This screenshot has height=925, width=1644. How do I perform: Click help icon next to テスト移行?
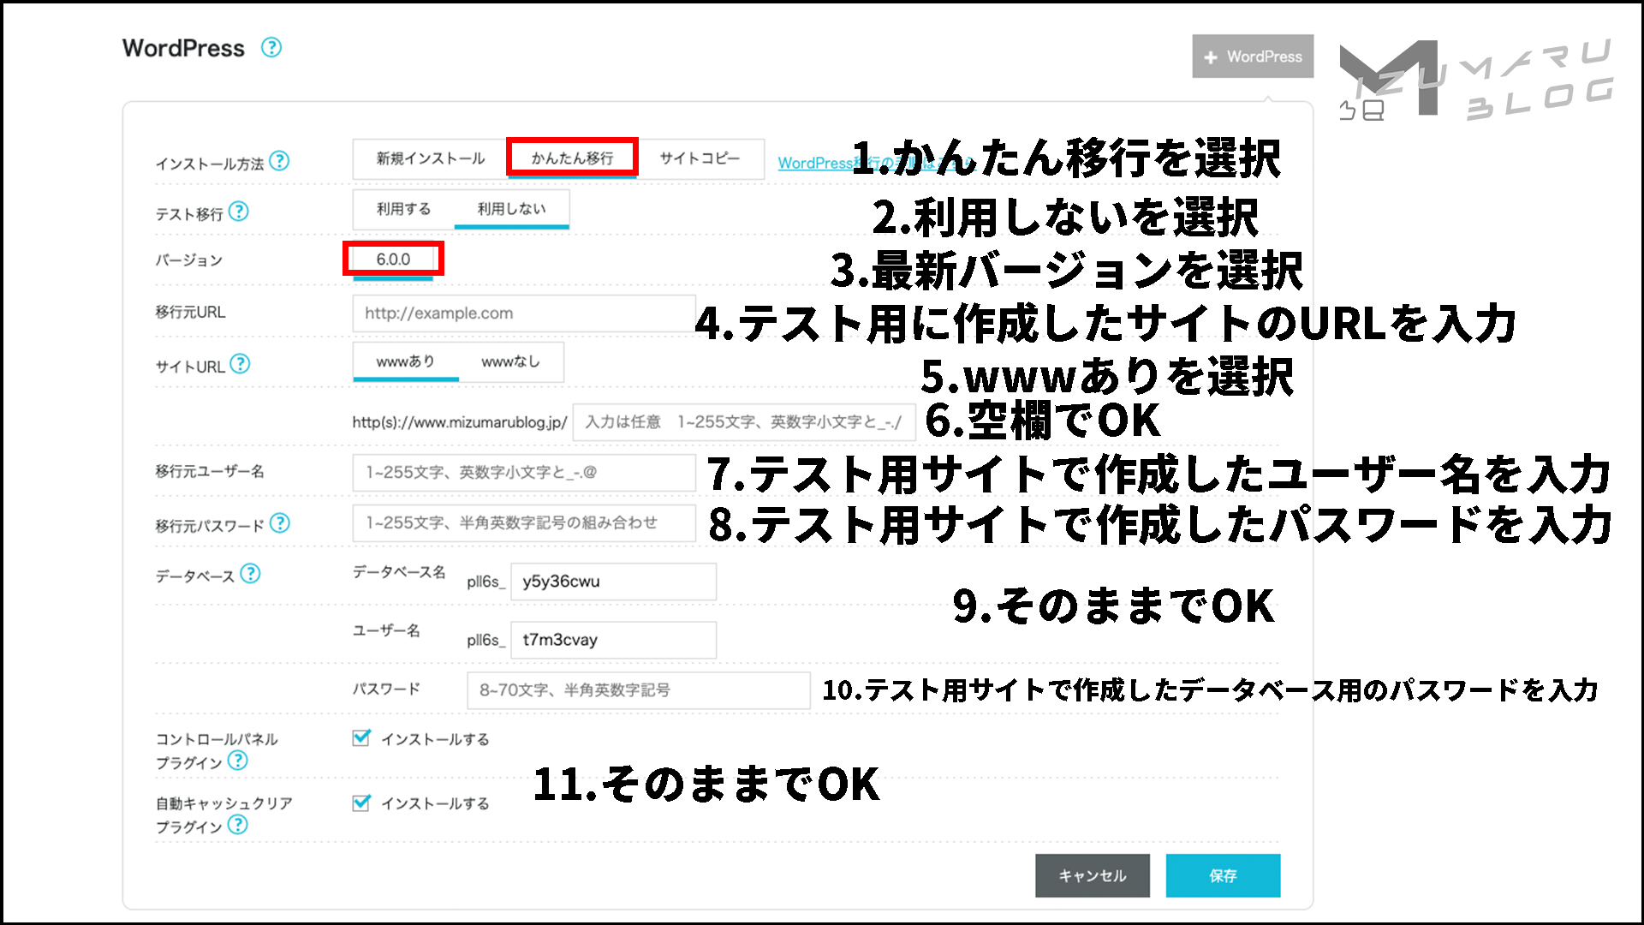239,211
